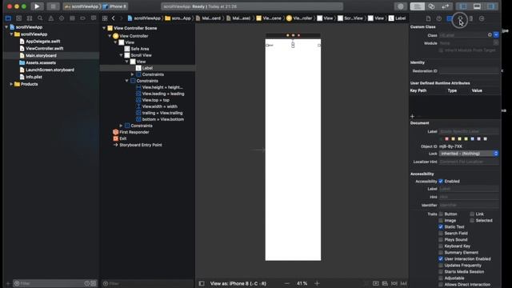The image size is (512, 288).
Task: Open the find navigator magnifier
Action: click(40, 18)
